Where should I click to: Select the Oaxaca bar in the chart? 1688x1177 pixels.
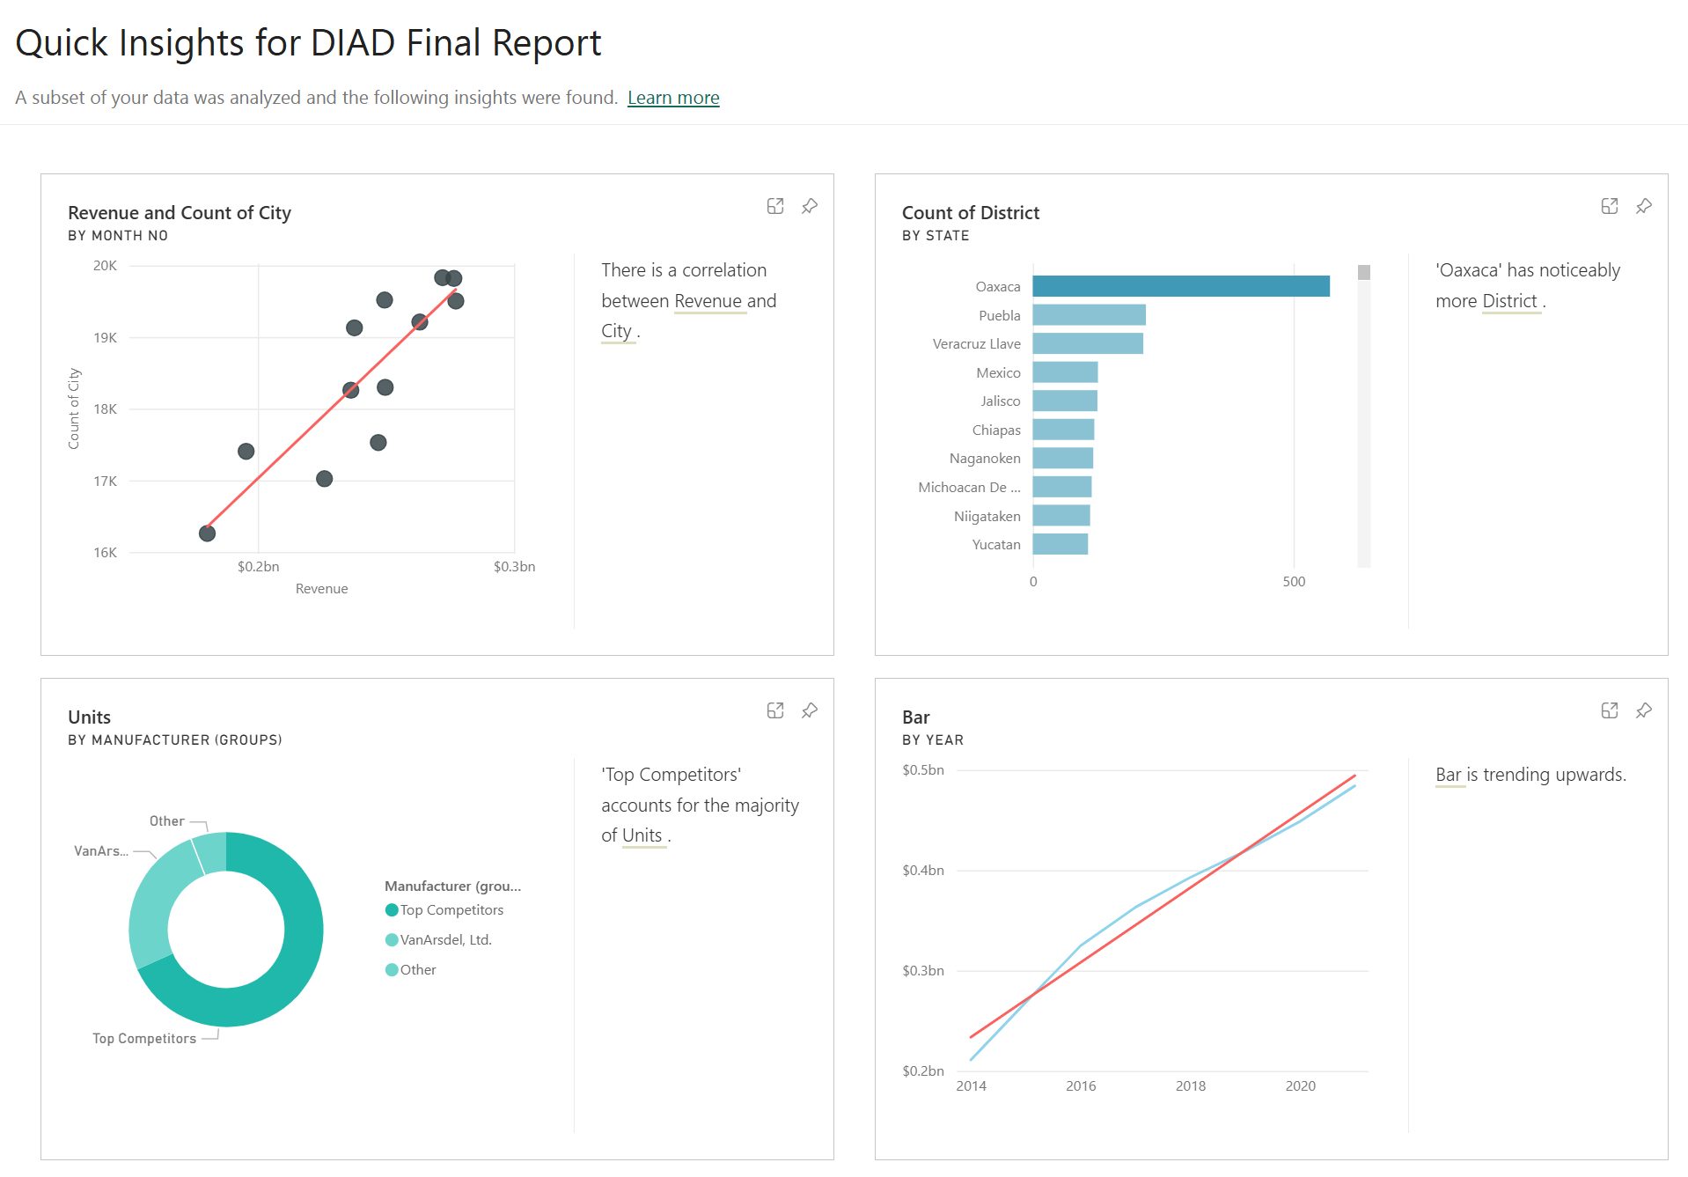tap(1181, 286)
